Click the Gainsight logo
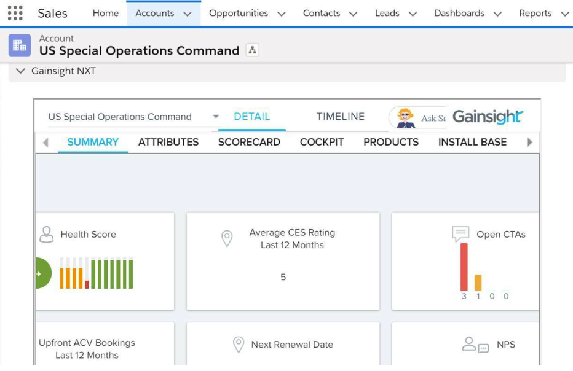 [488, 117]
